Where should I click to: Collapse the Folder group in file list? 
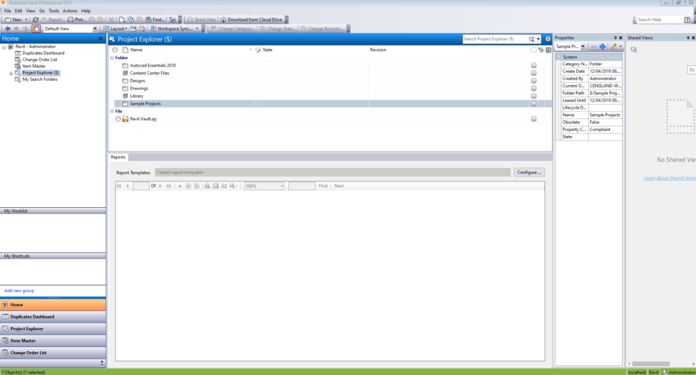[x=112, y=58]
